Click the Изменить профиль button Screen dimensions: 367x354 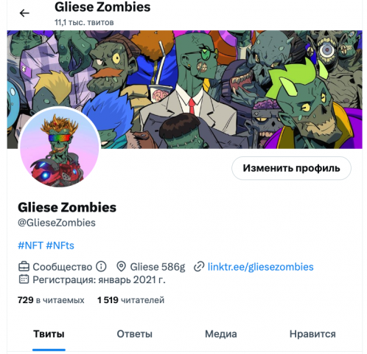[291, 168]
